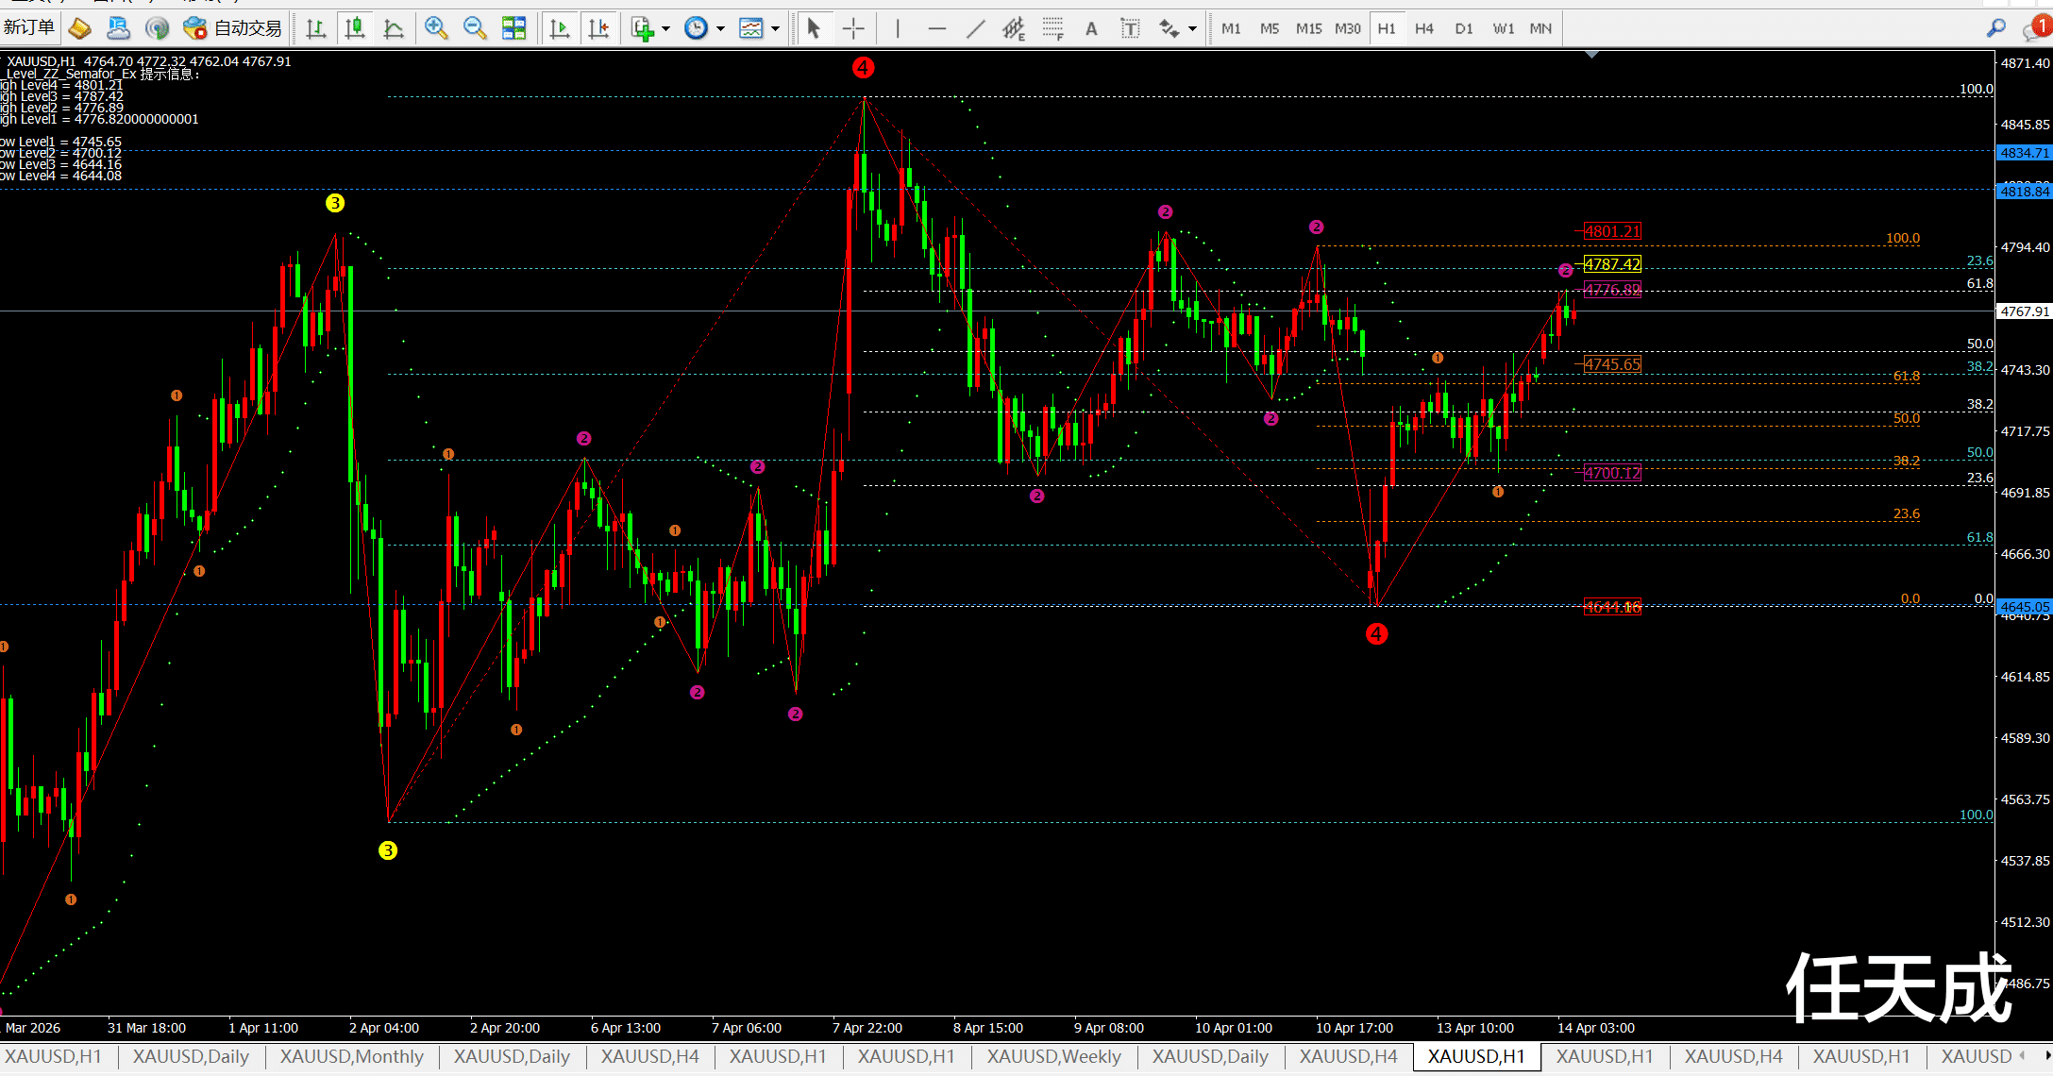The width and height of the screenshot is (2053, 1076).
Task: Toggle chart auto scroll
Action: (559, 29)
